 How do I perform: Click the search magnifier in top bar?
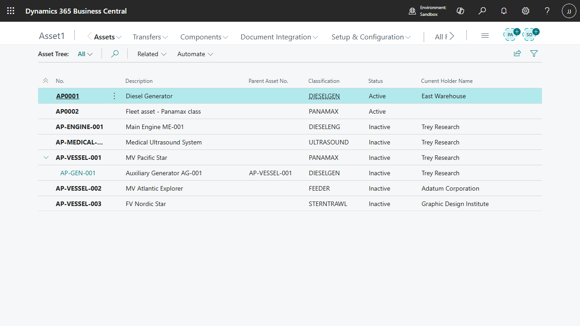[482, 11]
